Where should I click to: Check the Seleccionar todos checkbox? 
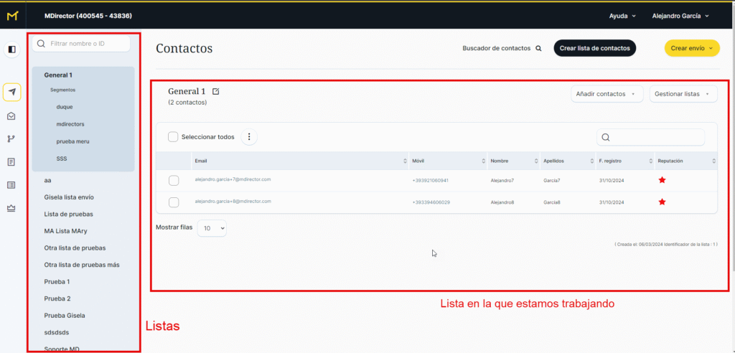click(x=173, y=137)
